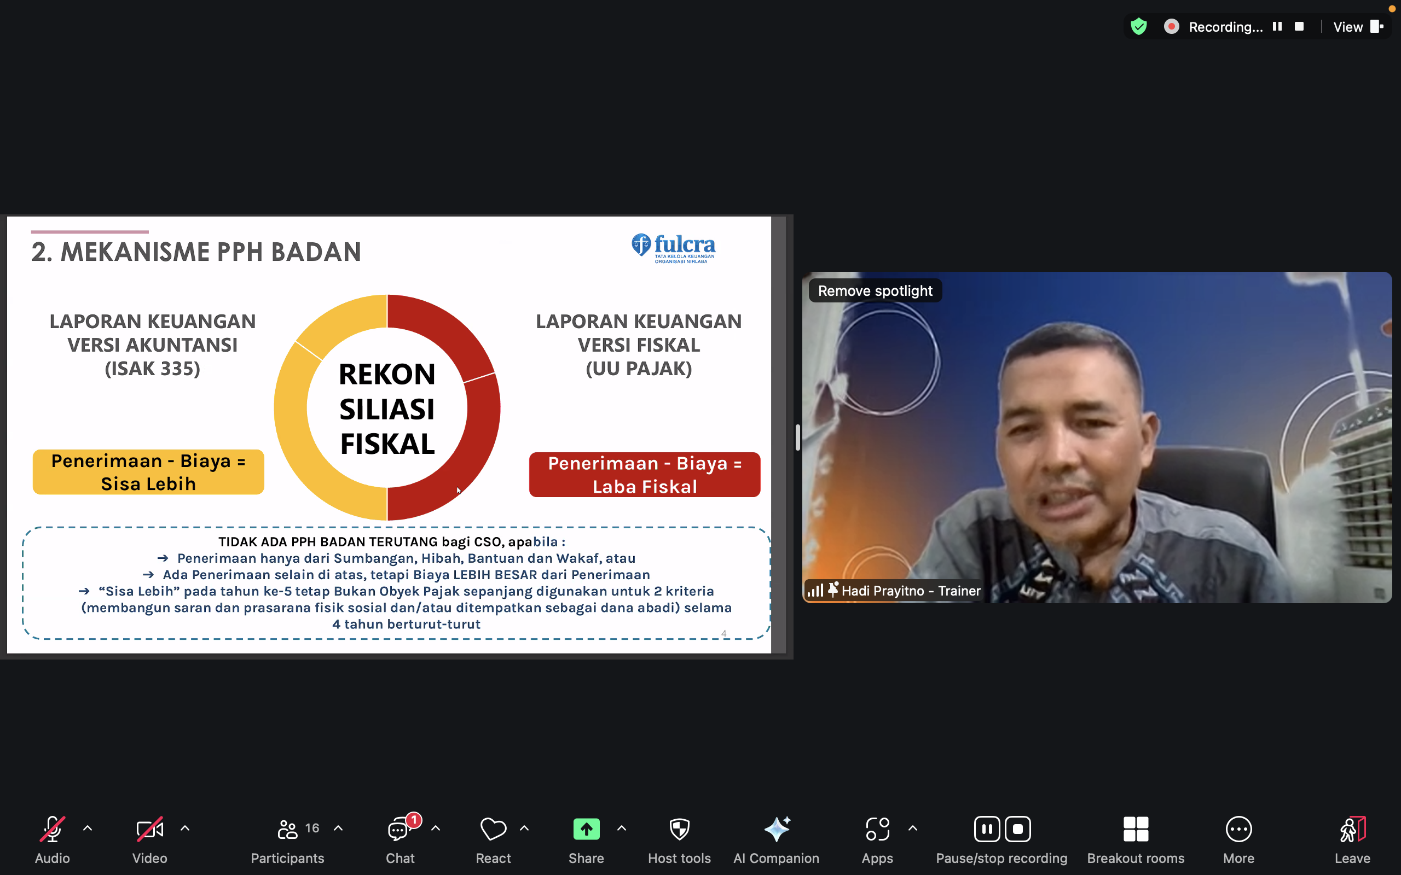
Task: Open the View layout menu
Action: [x=1358, y=27]
